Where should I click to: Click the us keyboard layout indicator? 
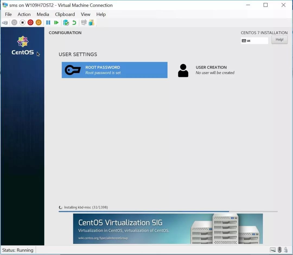[254, 40]
